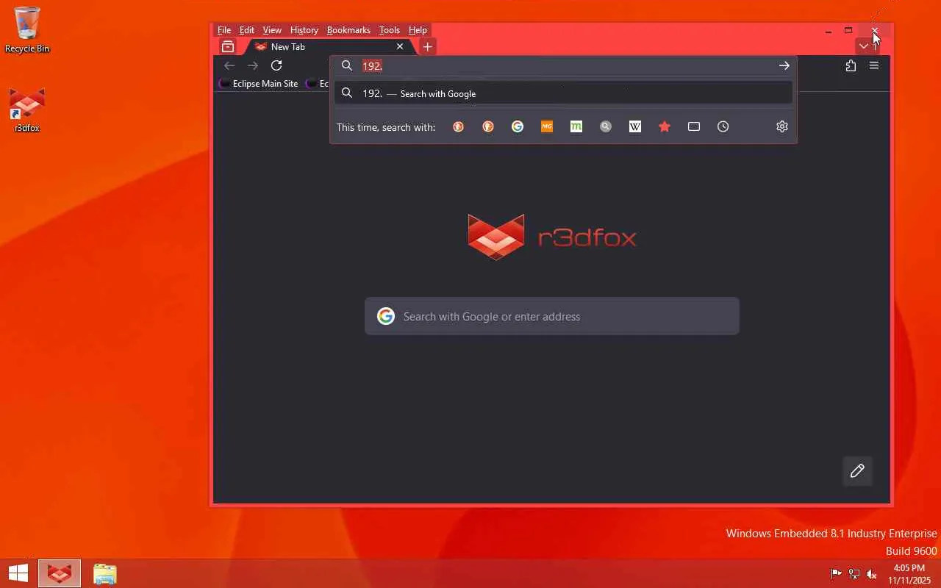Search bookmarks using the red star icon

[x=665, y=126]
